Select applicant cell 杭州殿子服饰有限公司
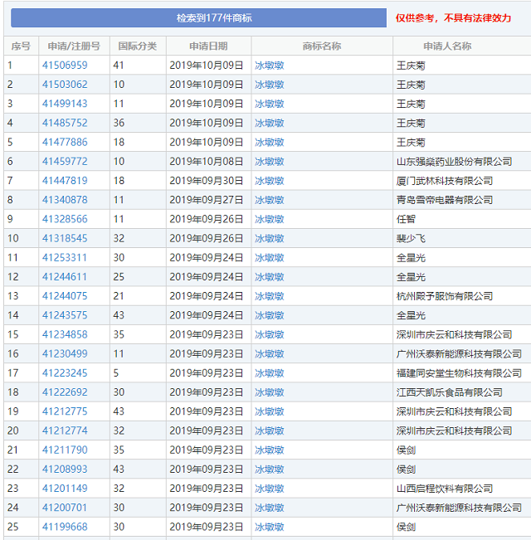This screenshot has width=531, height=540. tap(444, 296)
